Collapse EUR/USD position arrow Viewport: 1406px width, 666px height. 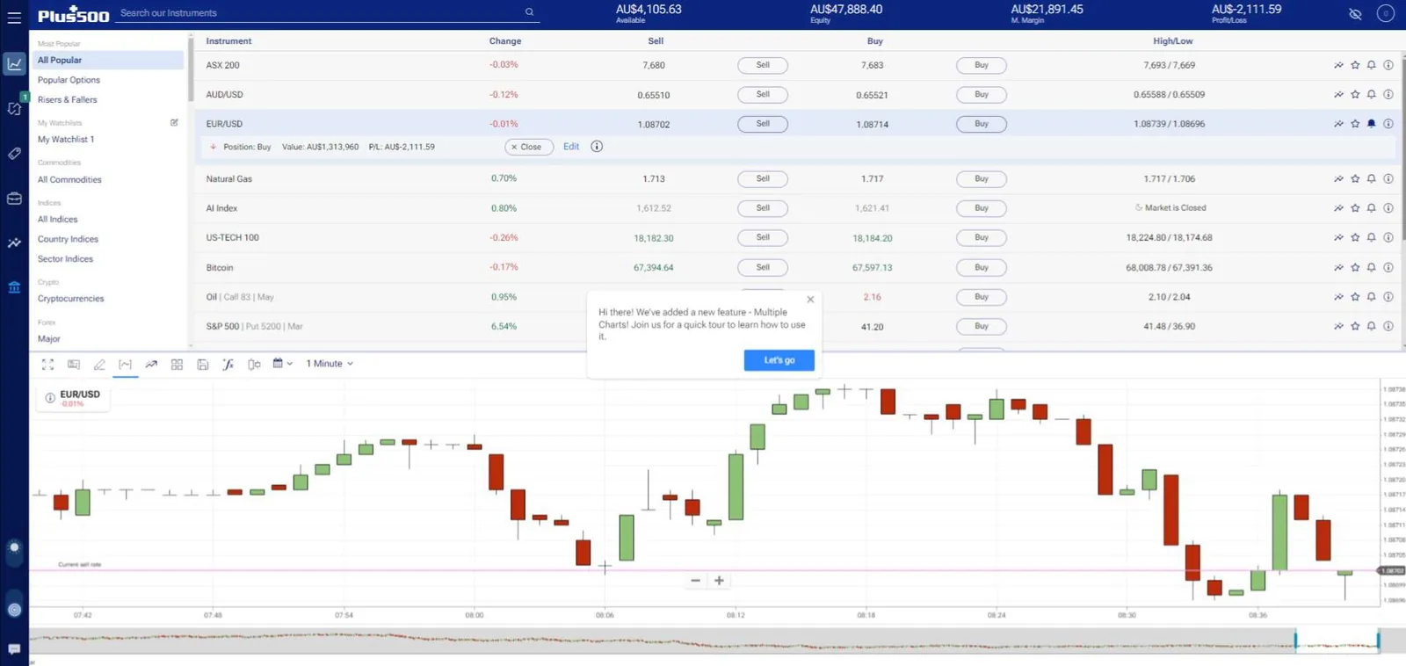click(213, 147)
